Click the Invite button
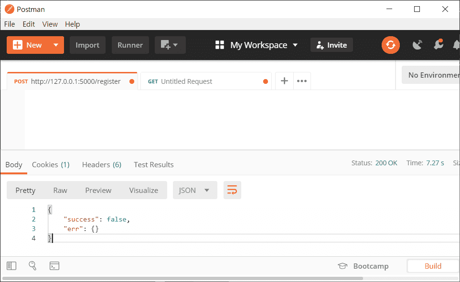460x282 pixels. click(332, 45)
